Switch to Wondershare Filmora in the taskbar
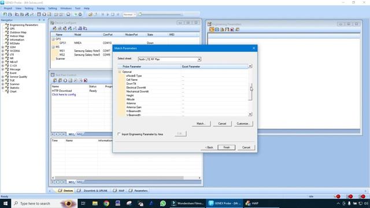370x208 pixels. [x=188, y=203]
